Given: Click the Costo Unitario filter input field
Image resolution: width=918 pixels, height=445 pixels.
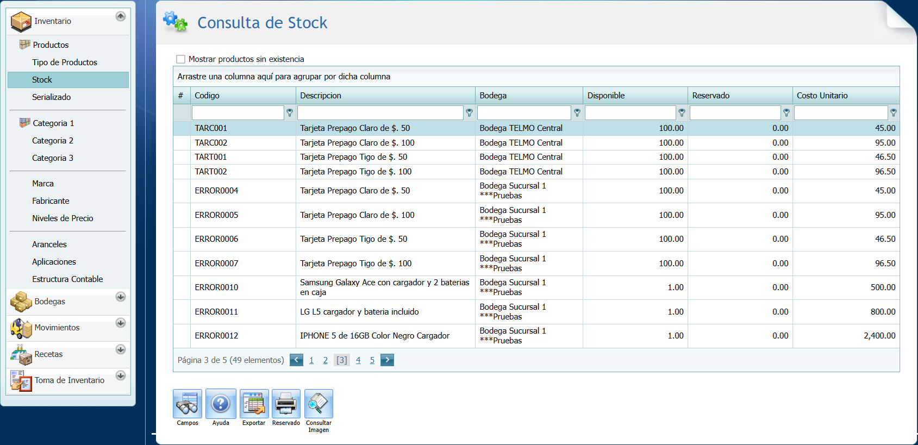Looking at the screenshot, I should [x=841, y=112].
